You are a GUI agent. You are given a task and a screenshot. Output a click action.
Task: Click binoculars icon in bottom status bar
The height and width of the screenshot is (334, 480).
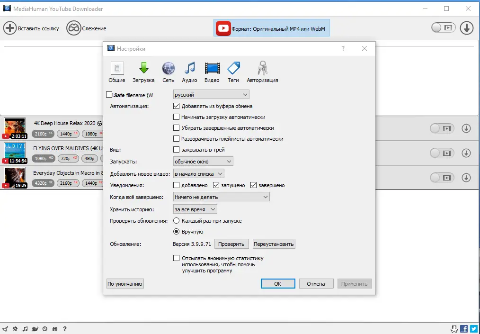[55, 329]
